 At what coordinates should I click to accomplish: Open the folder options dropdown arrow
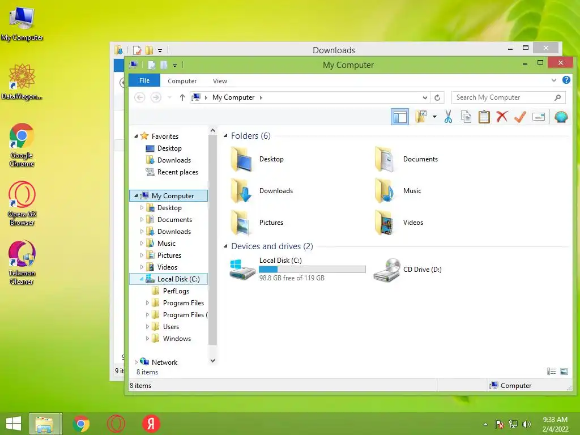[x=434, y=117]
